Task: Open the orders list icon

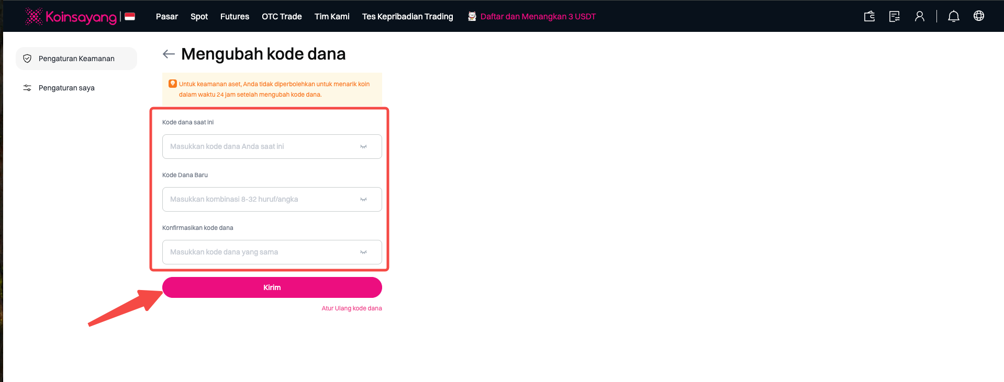Action: point(895,16)
